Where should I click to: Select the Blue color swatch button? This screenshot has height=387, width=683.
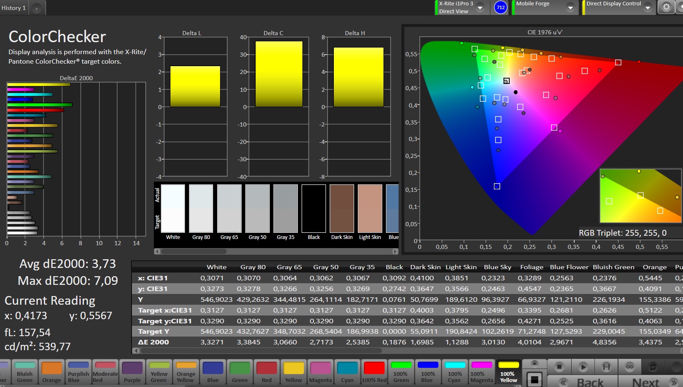click(x=213, y=372)
